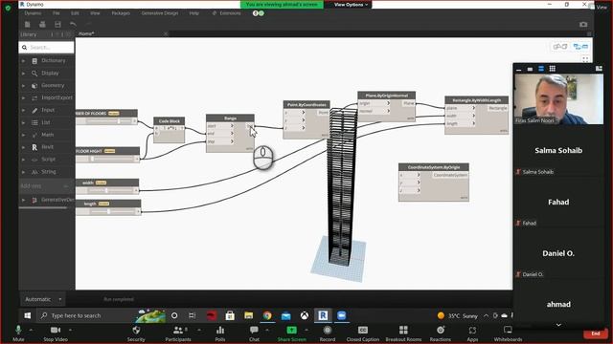Click the Save icon in Dynamo toolbar
Viewport: 613px width, 344px height.
[x=57, y=25]
